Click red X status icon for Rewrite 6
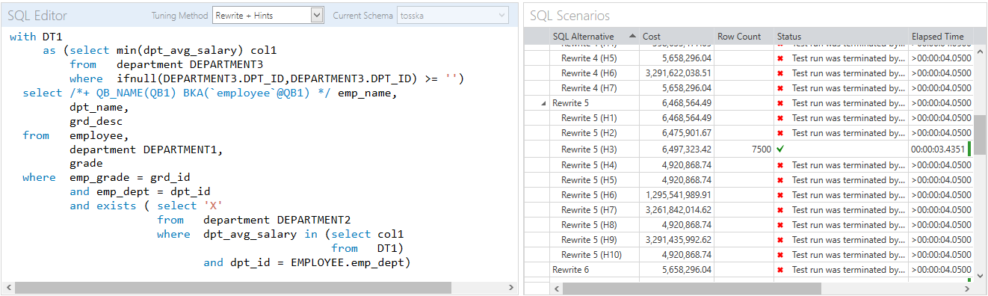The width and height of the screenshot is (988, 296). pyautogui.click(x=780, y=270)
